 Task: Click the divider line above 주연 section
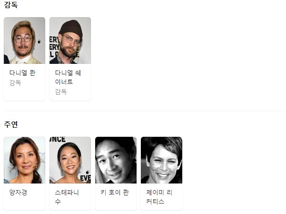pyautogui.click(x=145, y=111)
